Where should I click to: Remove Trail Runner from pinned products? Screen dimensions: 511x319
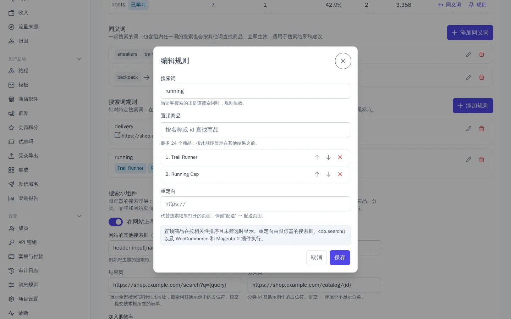[x=340, y=157]
